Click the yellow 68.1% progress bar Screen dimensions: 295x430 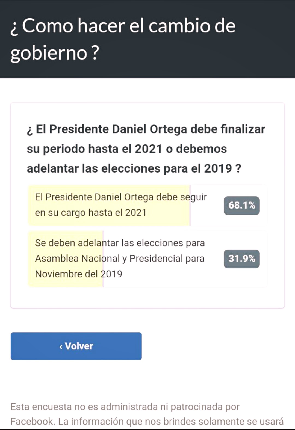click(x=109, y=205)
